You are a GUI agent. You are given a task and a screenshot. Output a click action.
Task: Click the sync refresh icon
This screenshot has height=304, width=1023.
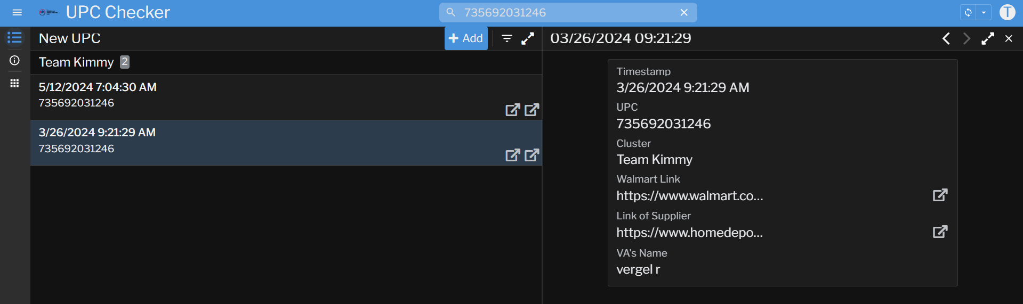click(x=968, y=12)
